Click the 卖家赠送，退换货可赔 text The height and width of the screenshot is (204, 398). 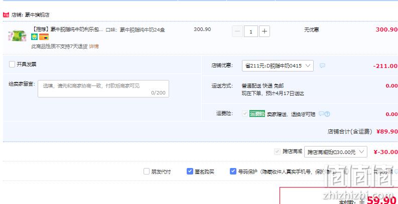point(291,114)
